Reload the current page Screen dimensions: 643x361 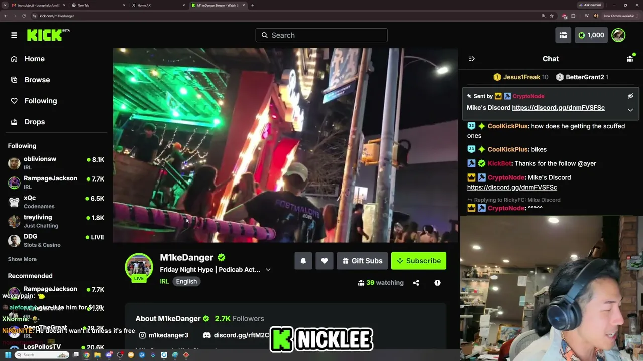24,16
